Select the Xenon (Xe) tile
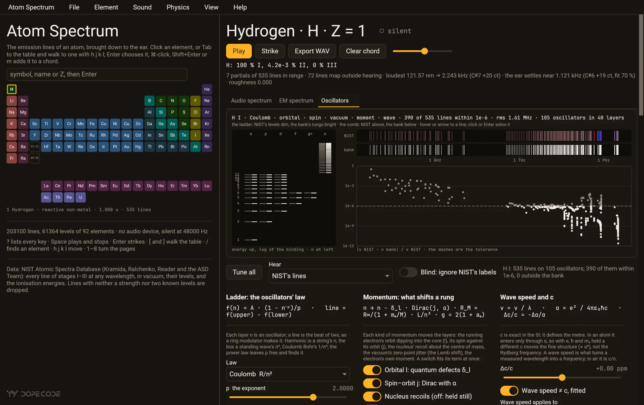This screenshot has height=405, width=644. (207, 135)
